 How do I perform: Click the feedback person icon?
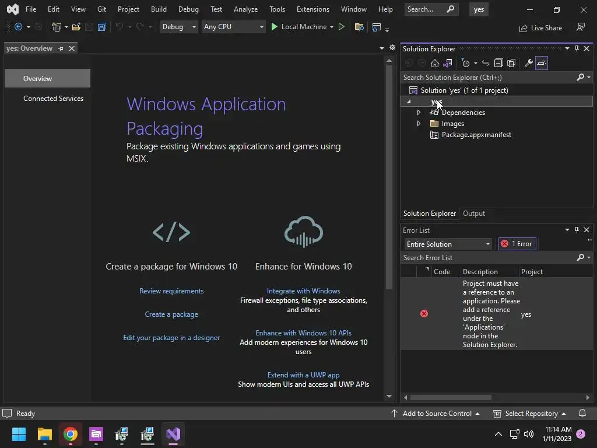[x=581, y=27]
